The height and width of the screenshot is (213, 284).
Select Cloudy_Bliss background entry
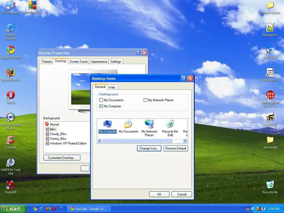[x=56, y=134]
